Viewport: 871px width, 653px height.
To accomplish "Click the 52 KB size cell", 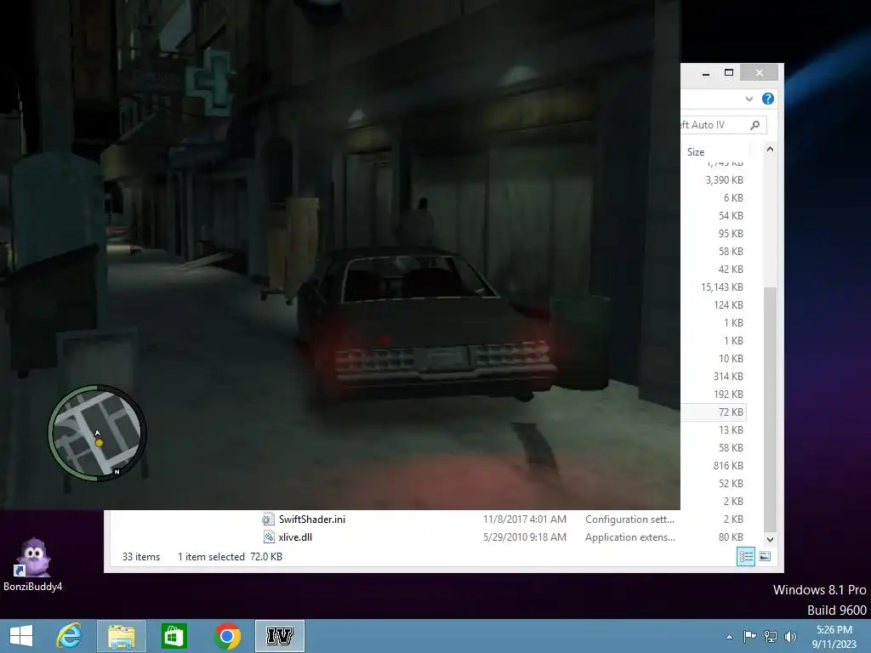I will point(731,484).
